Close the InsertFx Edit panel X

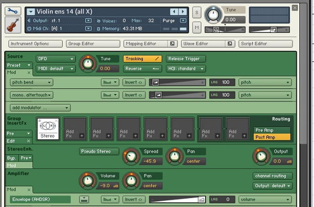pyautogui.click(x=28, y=141)
